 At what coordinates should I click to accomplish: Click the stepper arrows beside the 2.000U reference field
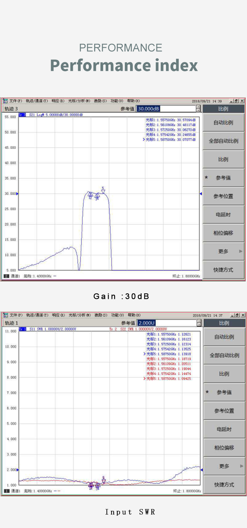pyautogui.click(x=199, y=323)
